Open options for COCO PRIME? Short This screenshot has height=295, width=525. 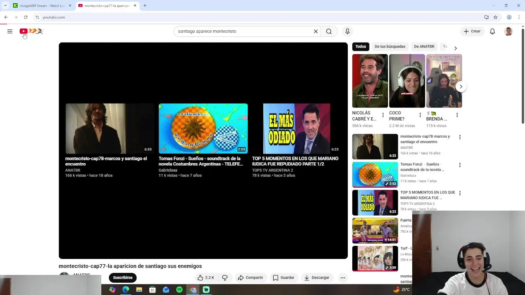420,115
